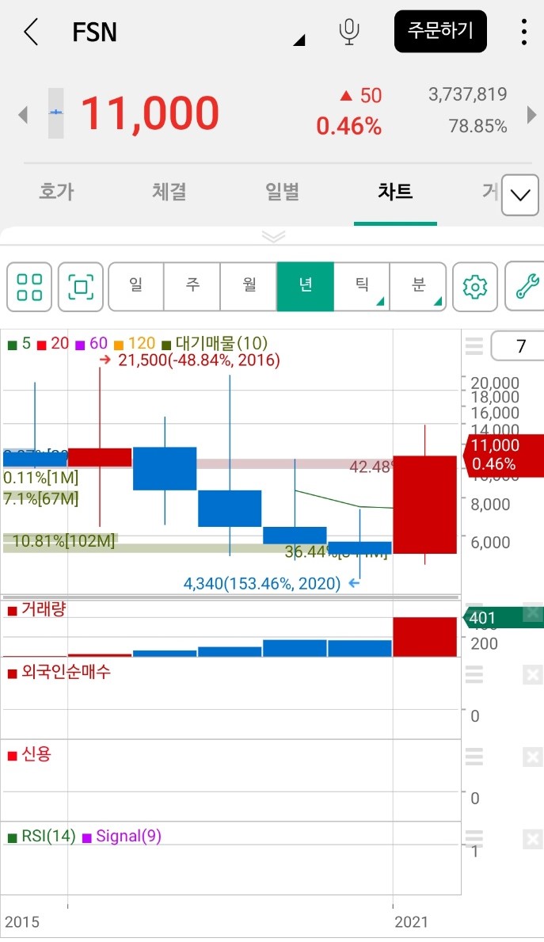Image resolution: width=544 pixels, height=942 pixels.
Task: Go to next stock with right triangle
Action: (531, 114)
